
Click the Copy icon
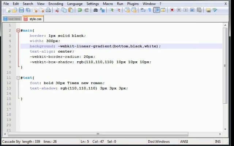[x=64, y=10]
